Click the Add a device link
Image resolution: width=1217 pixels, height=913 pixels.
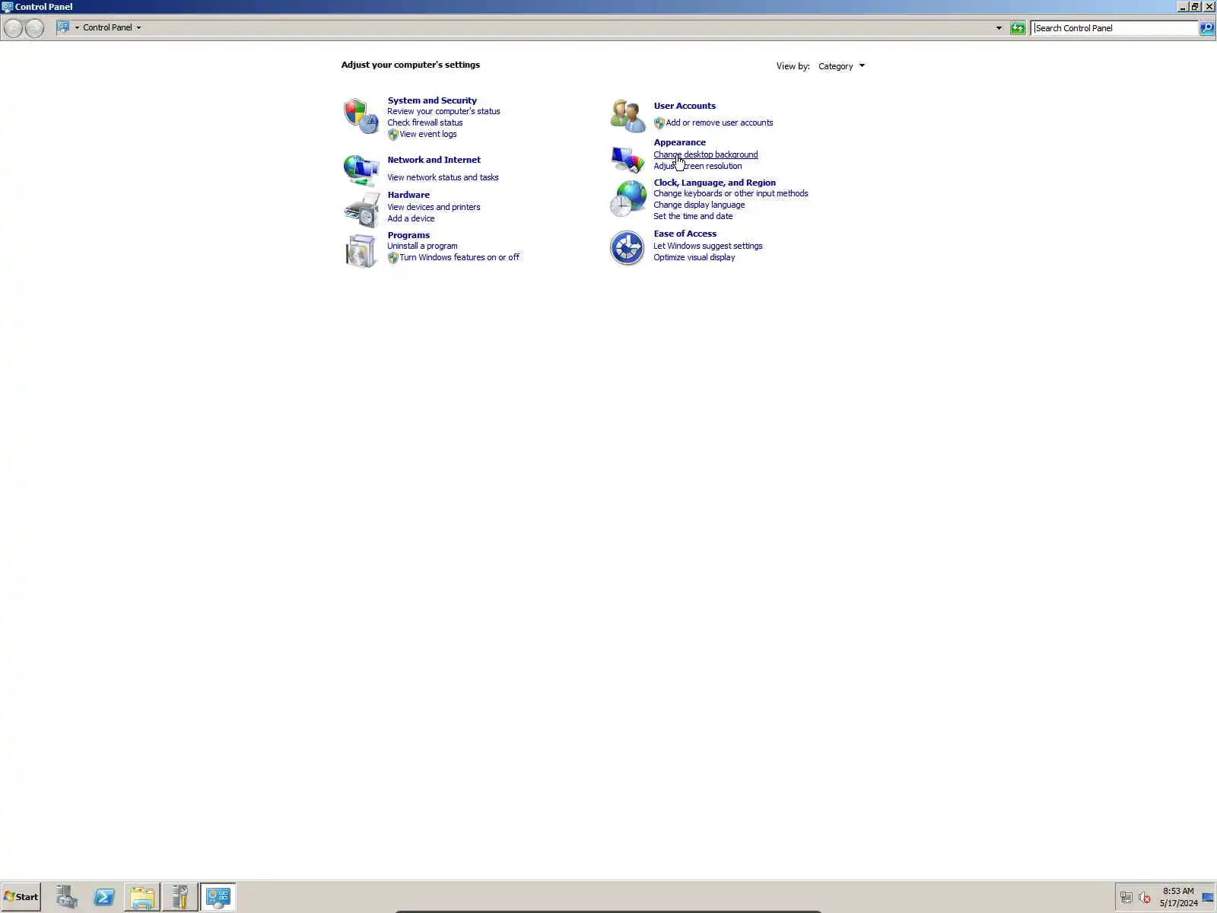[x=411, y=218]
